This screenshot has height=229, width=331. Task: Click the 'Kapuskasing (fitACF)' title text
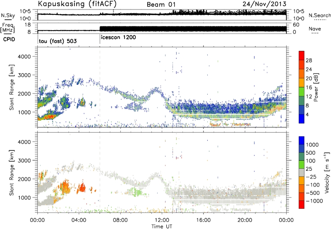77,4
